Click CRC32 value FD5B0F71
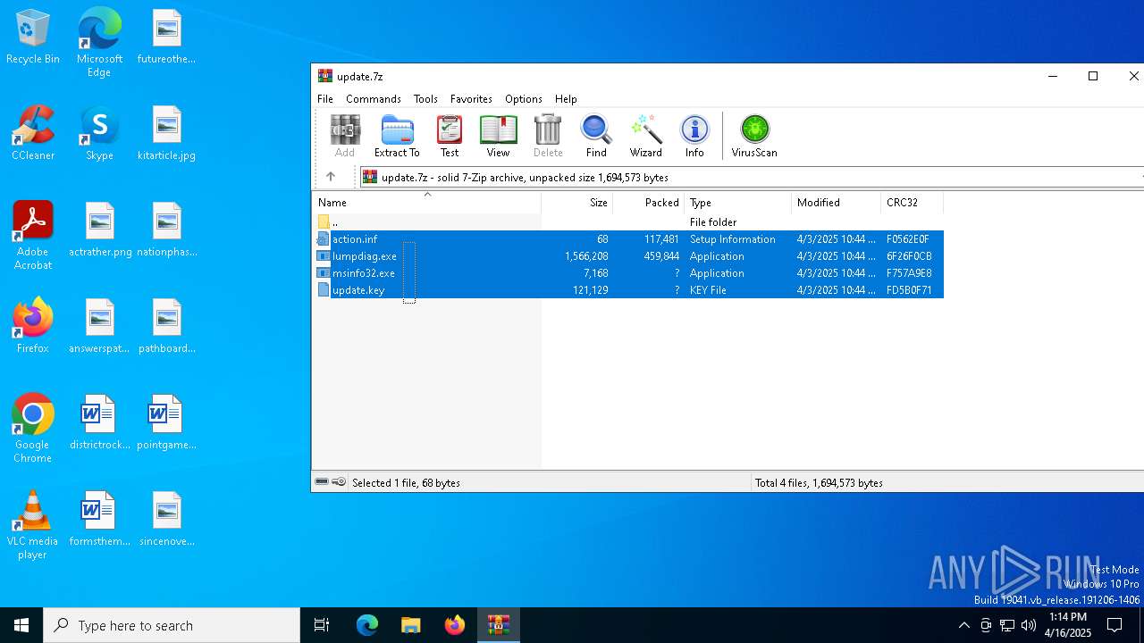Screen dimensions: 1144x643 (x=909, y=290)
